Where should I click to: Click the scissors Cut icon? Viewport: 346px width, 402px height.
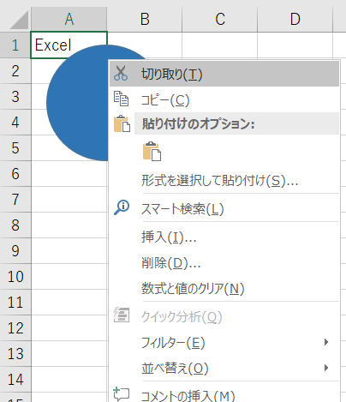121,73
